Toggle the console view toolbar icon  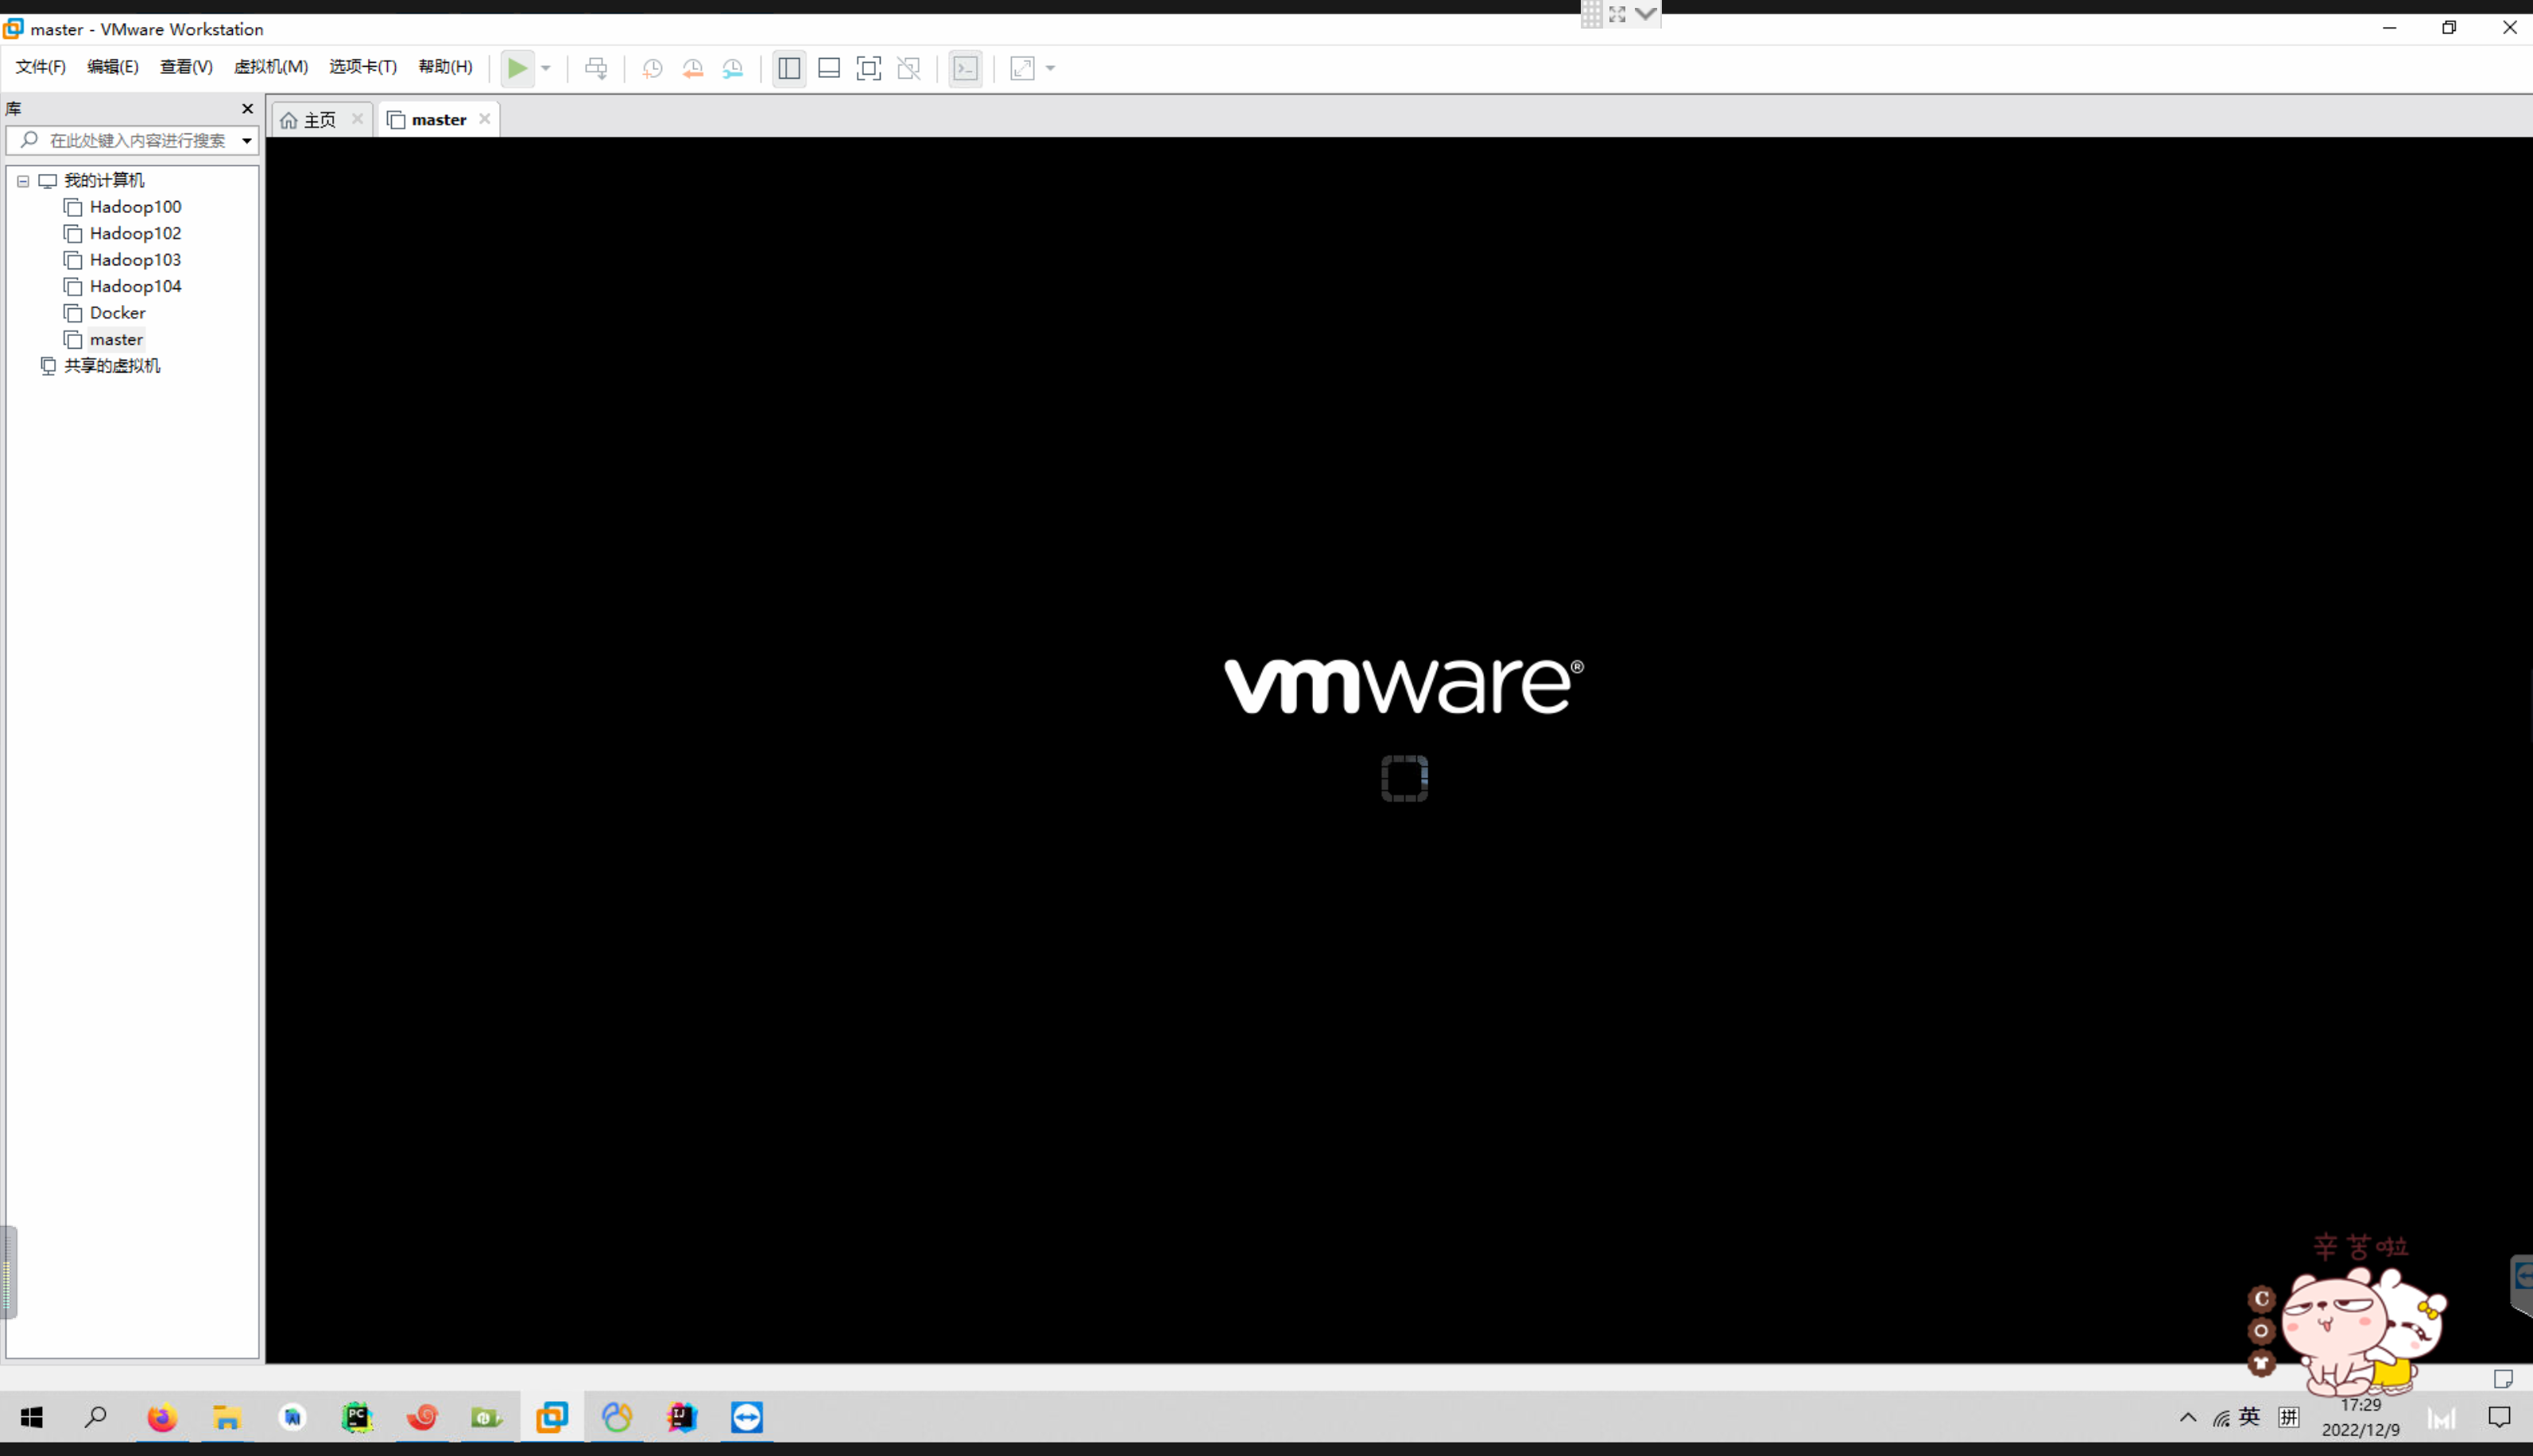coord(966,68)
